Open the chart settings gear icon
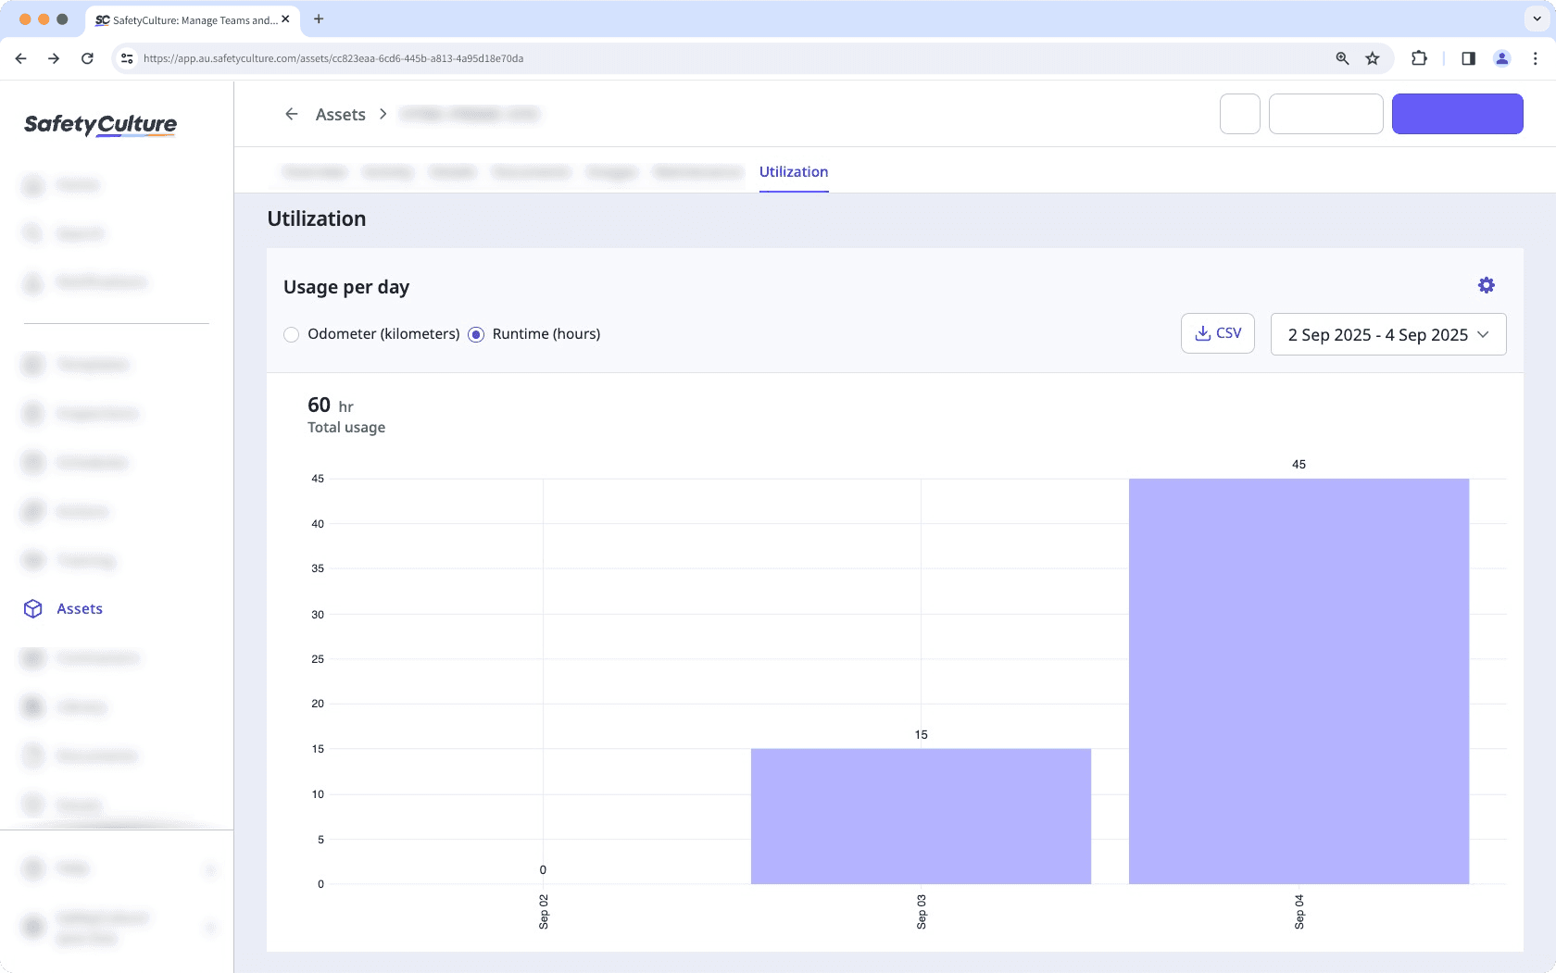The height and width of the screenshot is (973, 1556). point(1486,285)
